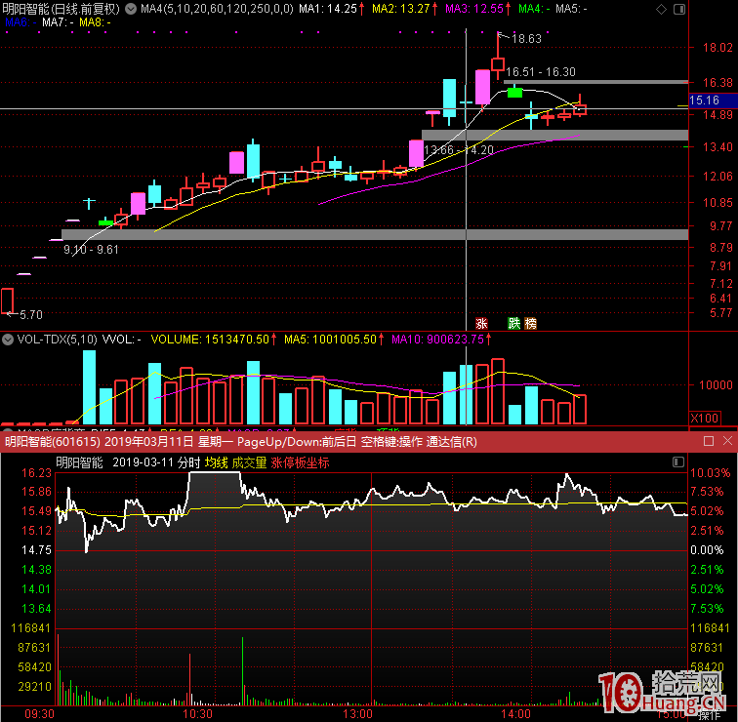
Task: Click the 16.23 limit-up price on the left axis
Action: pos(36,472)
